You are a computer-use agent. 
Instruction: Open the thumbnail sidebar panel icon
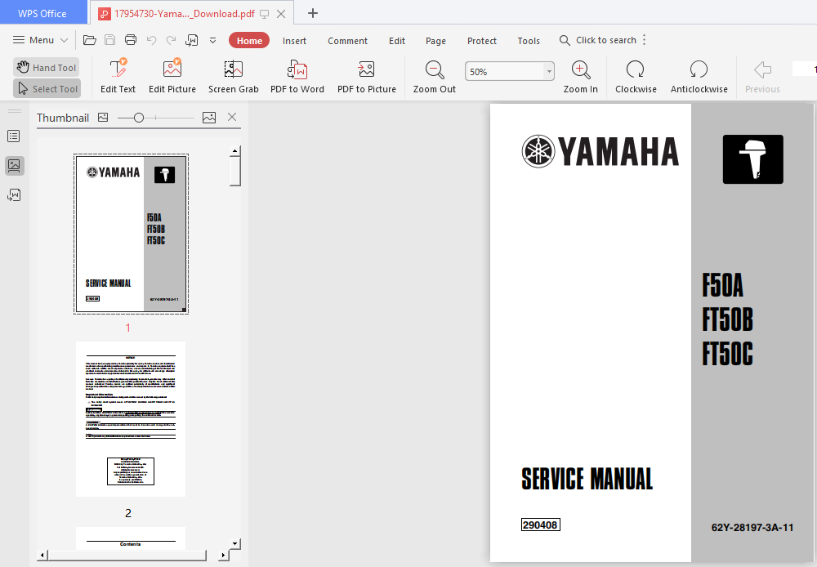[14, 166]
